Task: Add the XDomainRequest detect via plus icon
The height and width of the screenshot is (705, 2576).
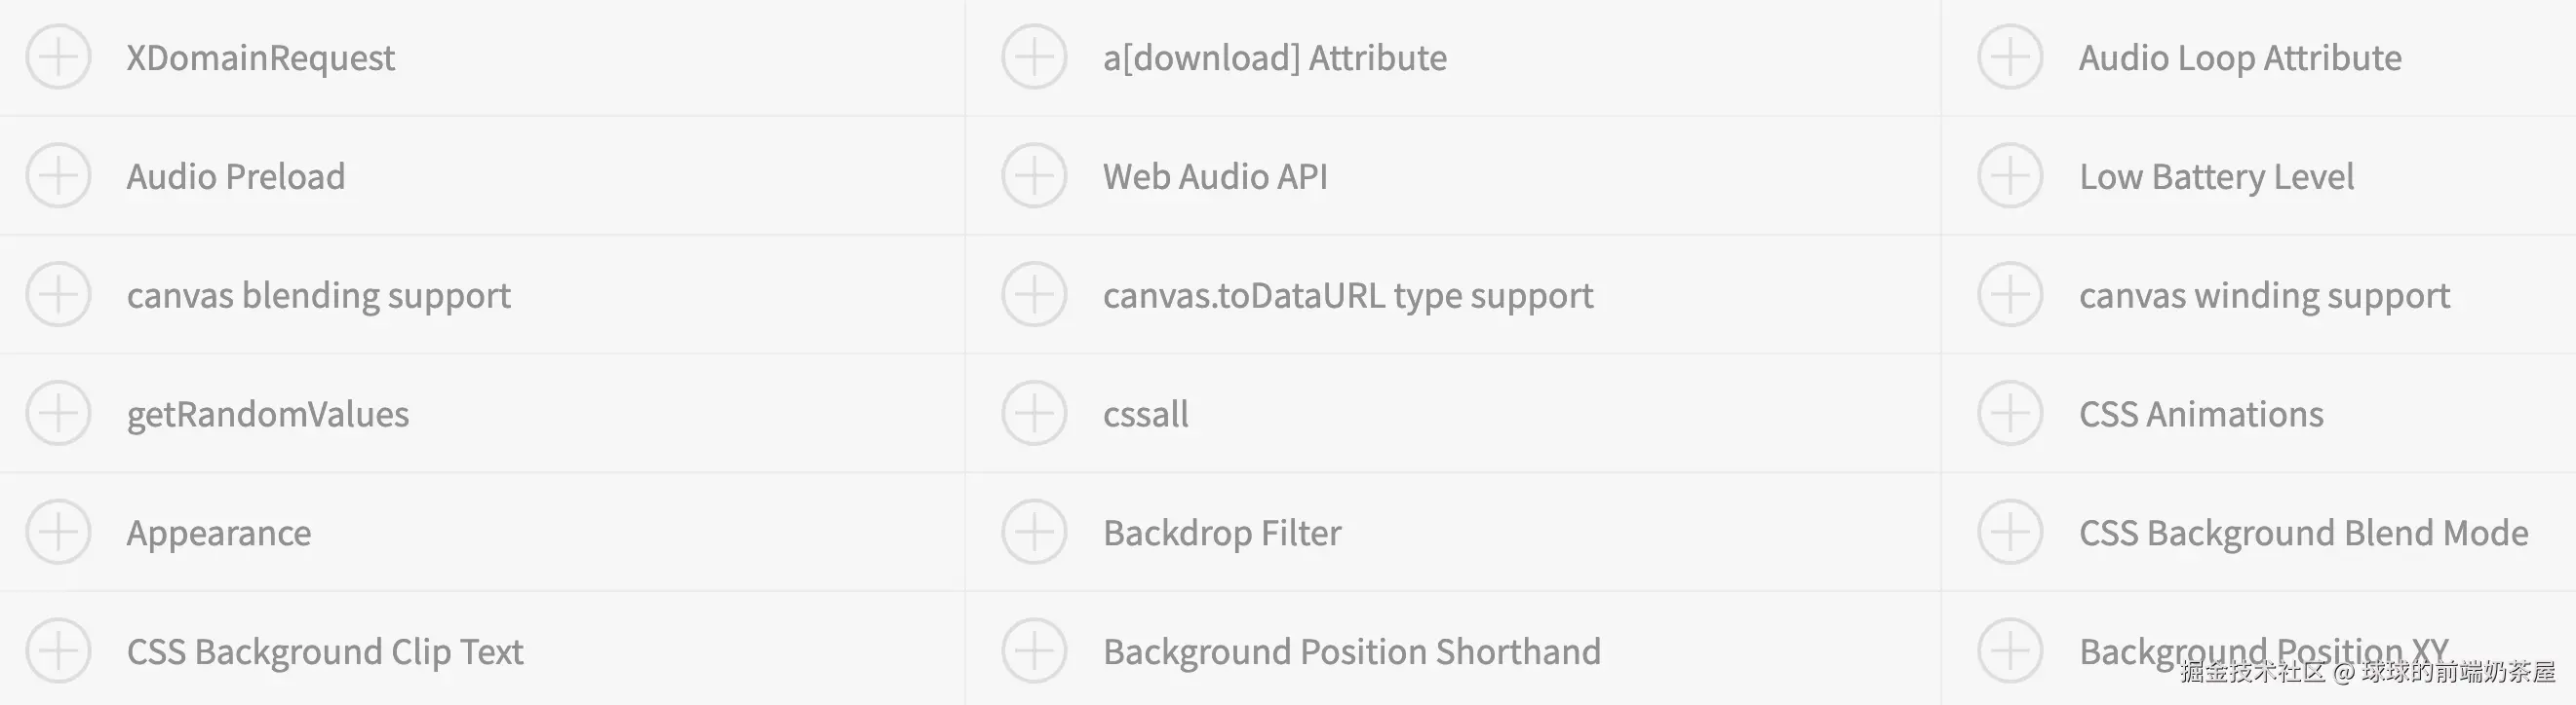Action: point(58,56)
